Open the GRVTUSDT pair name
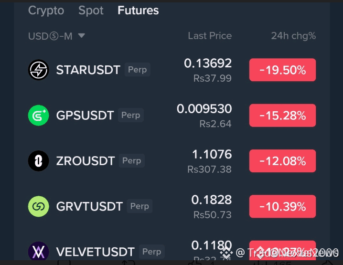 [x=89, y=206]
